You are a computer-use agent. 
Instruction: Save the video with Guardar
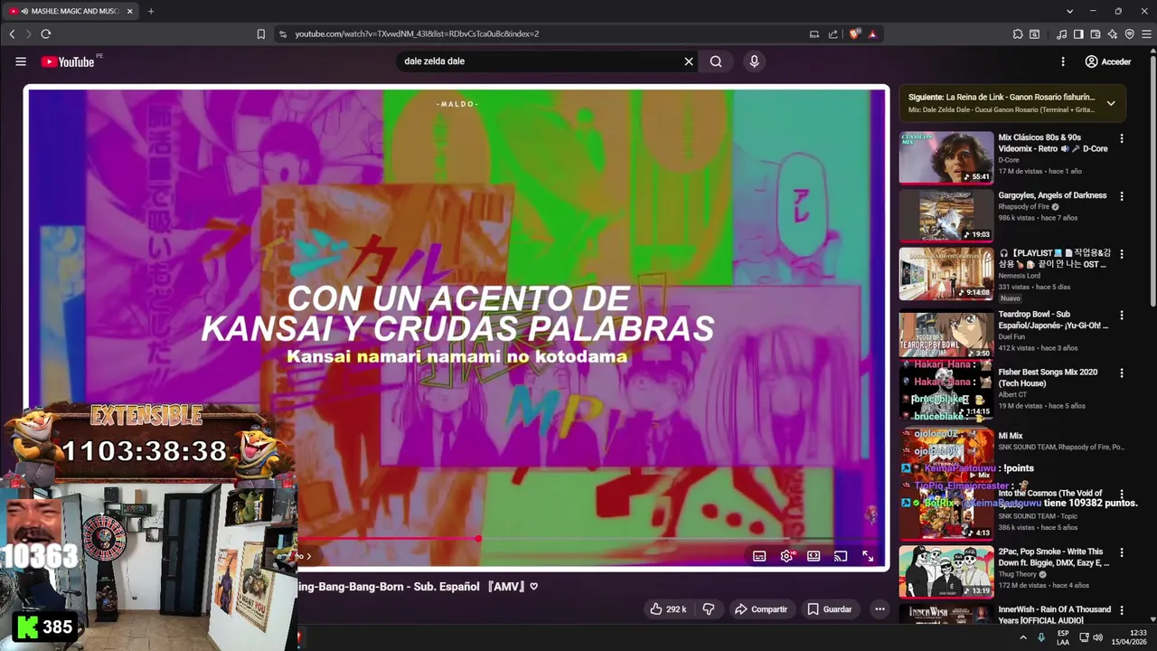click(x=830, y=609)
